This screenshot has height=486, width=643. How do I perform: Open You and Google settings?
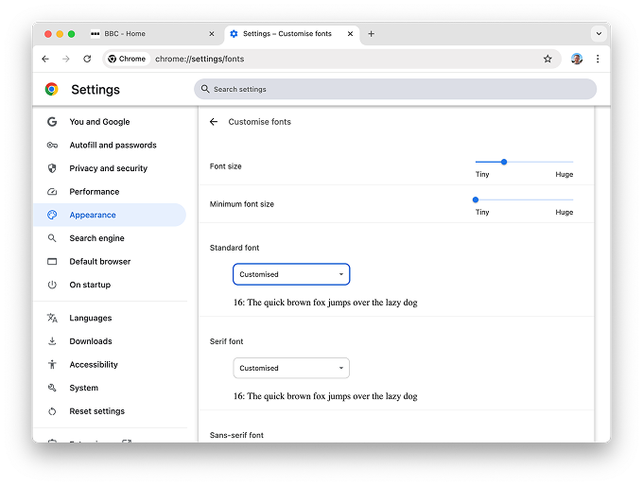pos(110,122)
